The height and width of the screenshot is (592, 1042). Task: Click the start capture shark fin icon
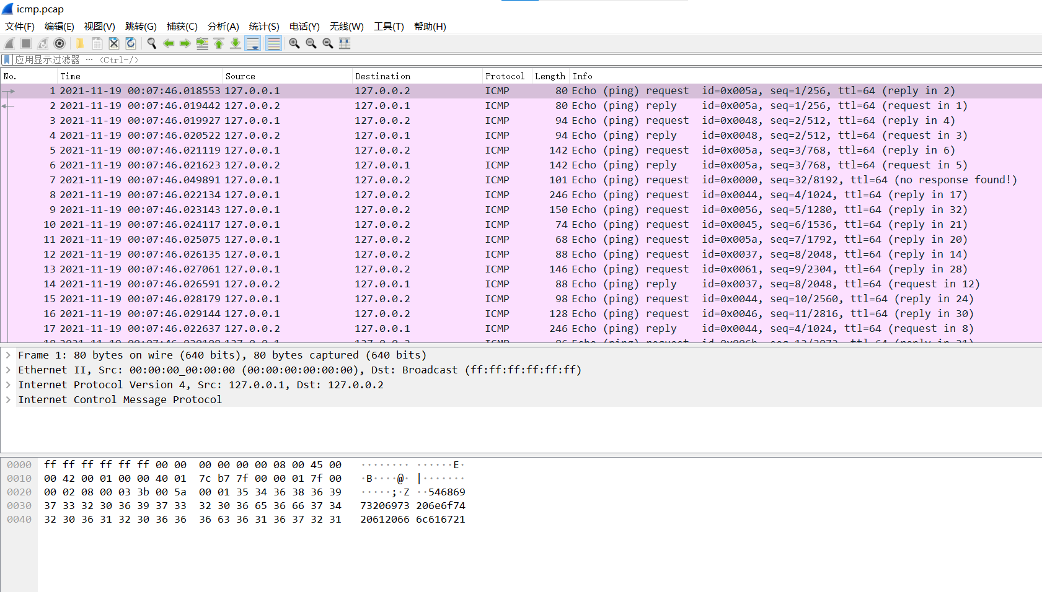(x=9, y=43)
